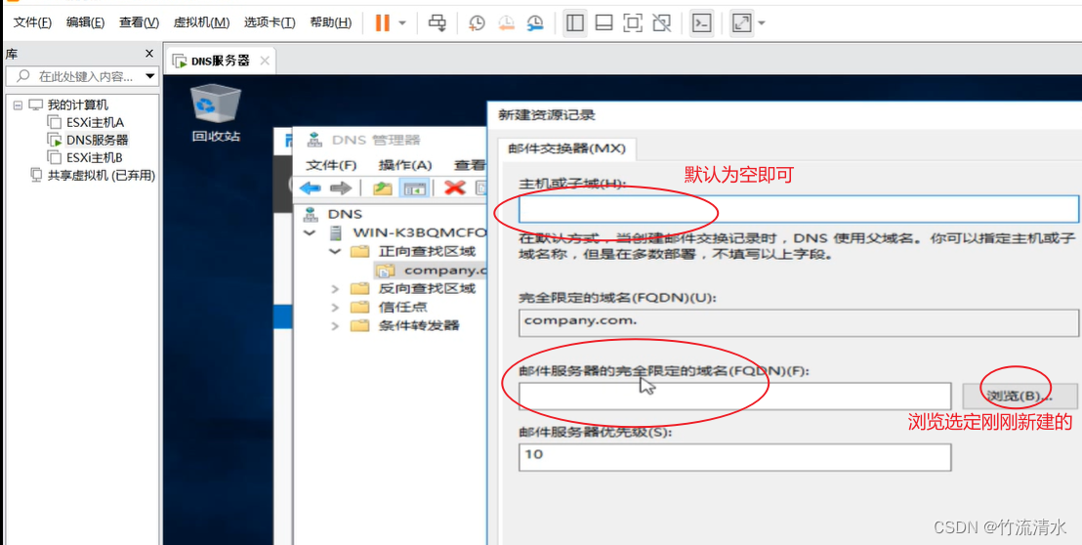Select the 信任点 folder
The width and height of the screenshot is (1082, 545).
tap(402, 307)
